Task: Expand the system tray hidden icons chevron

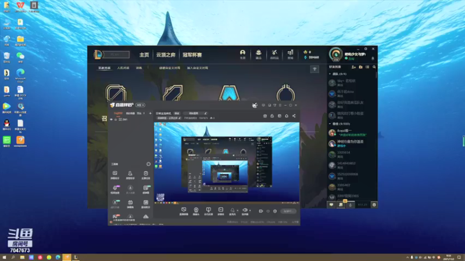Action: pyautogui.click(x=407, y=258)
